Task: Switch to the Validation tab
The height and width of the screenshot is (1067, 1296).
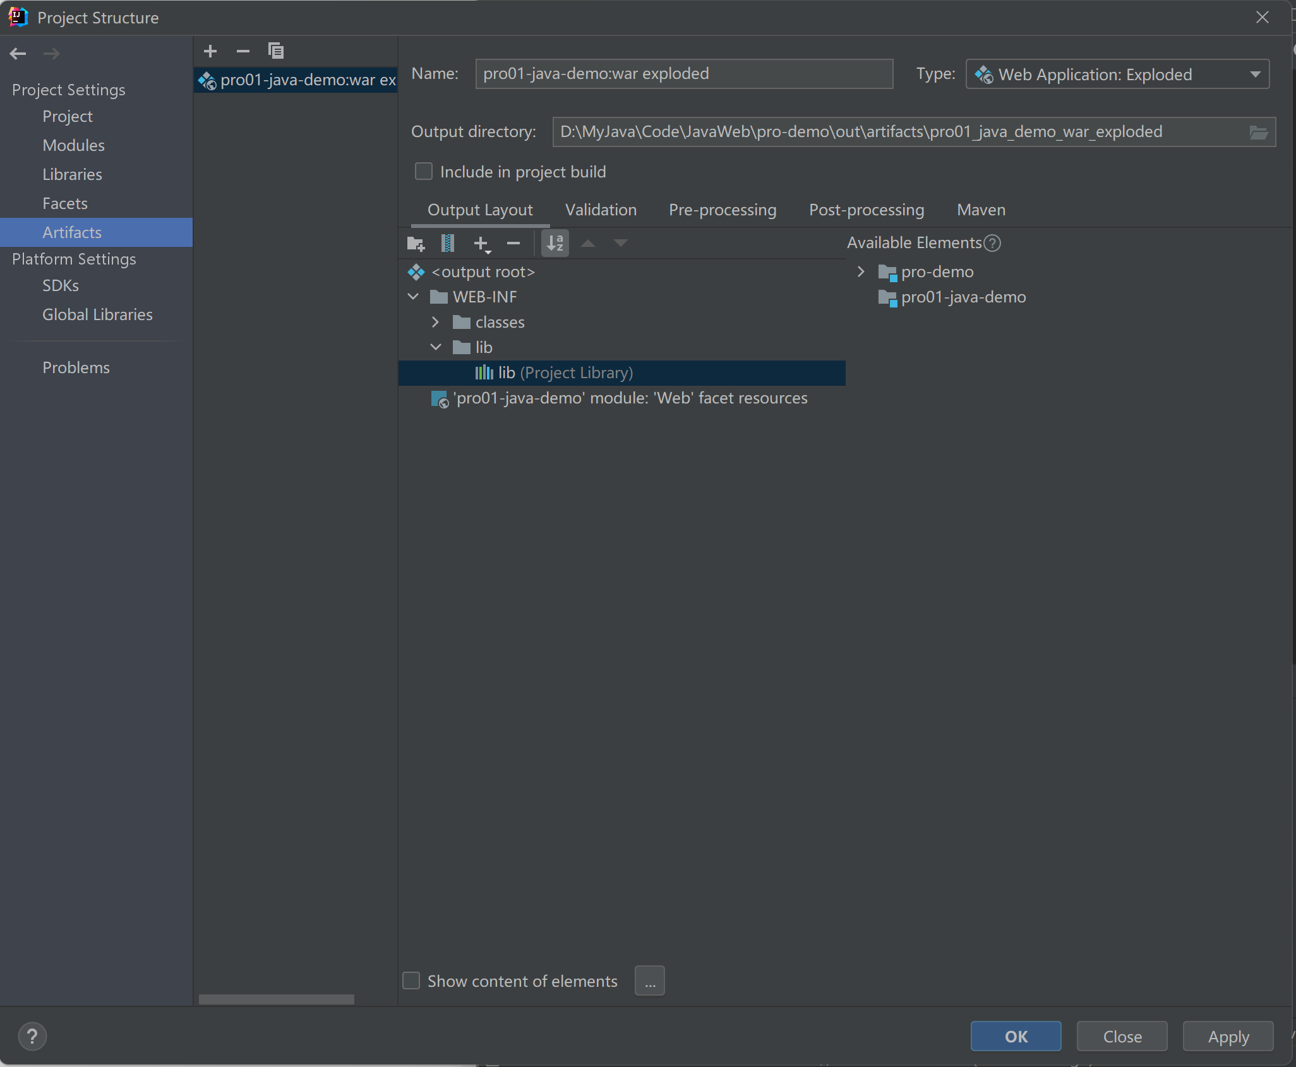Action: tap(601, 210)
